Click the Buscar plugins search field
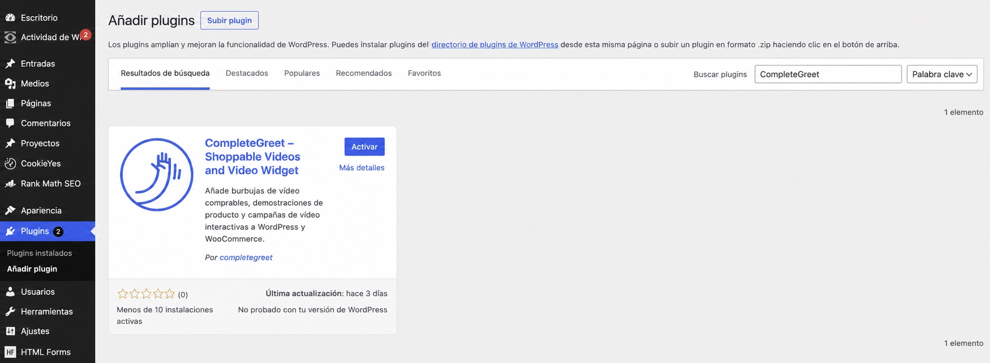Image resolution: width=990 pixels, height=363 pixels. pyautogui.click(x=828, y=74)
